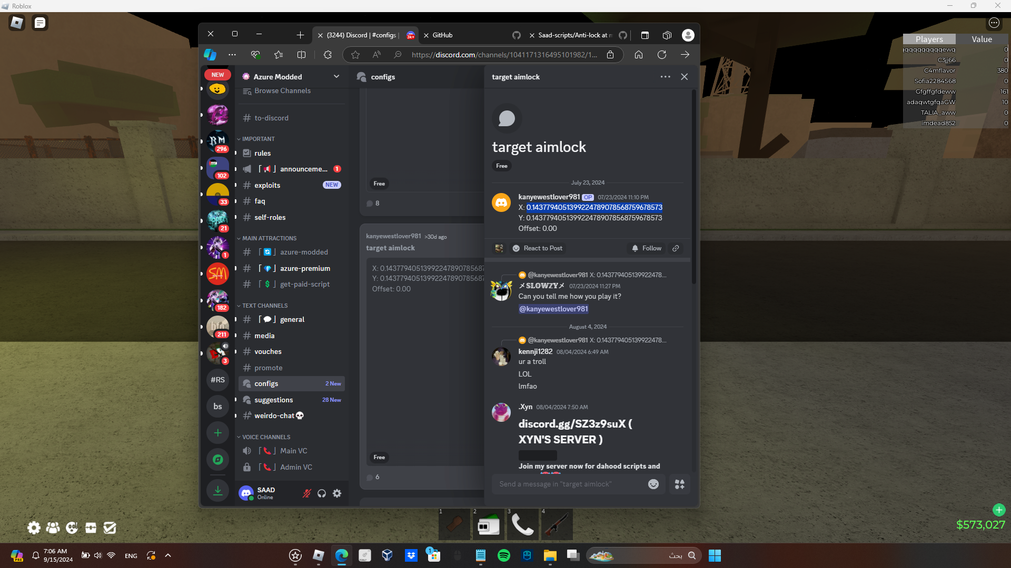This screenshot has height=568, width=1011.
Task: Expand the Azure Modded server dropdown
Action: pyautogui.click(x=336, y=77)
